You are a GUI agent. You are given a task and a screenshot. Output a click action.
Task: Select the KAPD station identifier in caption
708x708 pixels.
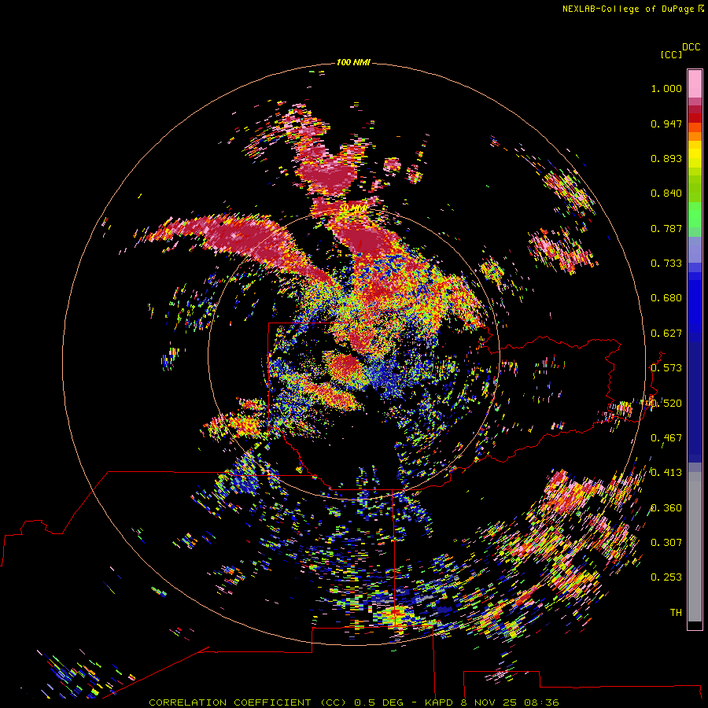pyautogui.click(x=438, y=702)
